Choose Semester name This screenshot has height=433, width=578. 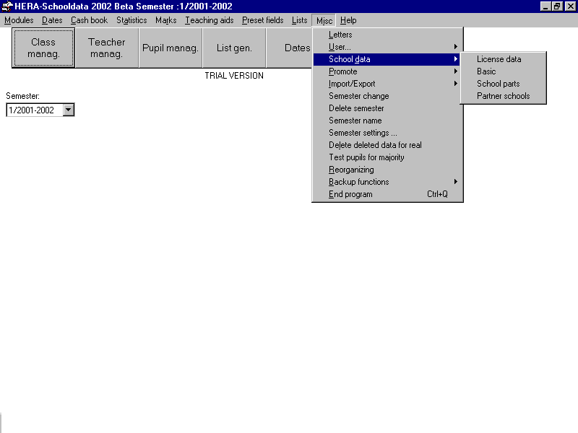click(387, 121)
